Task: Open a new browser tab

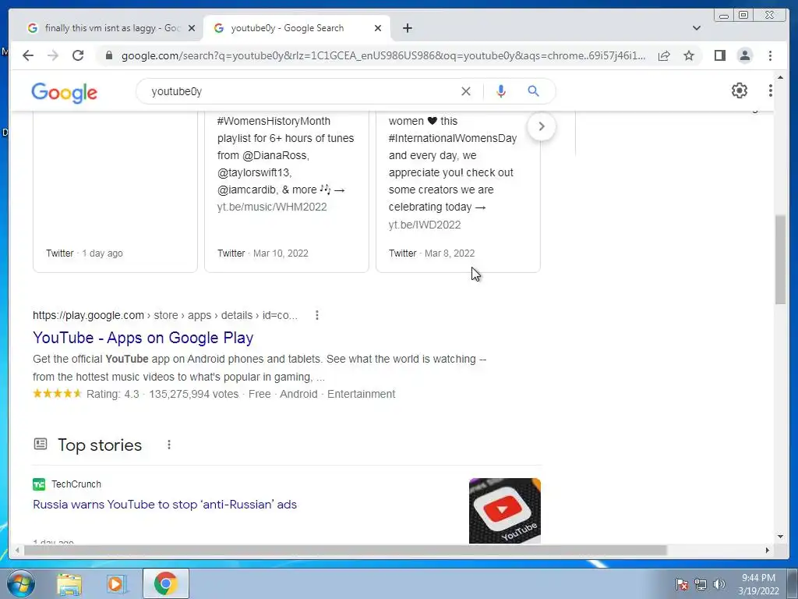Action: [x=407, y=28]
